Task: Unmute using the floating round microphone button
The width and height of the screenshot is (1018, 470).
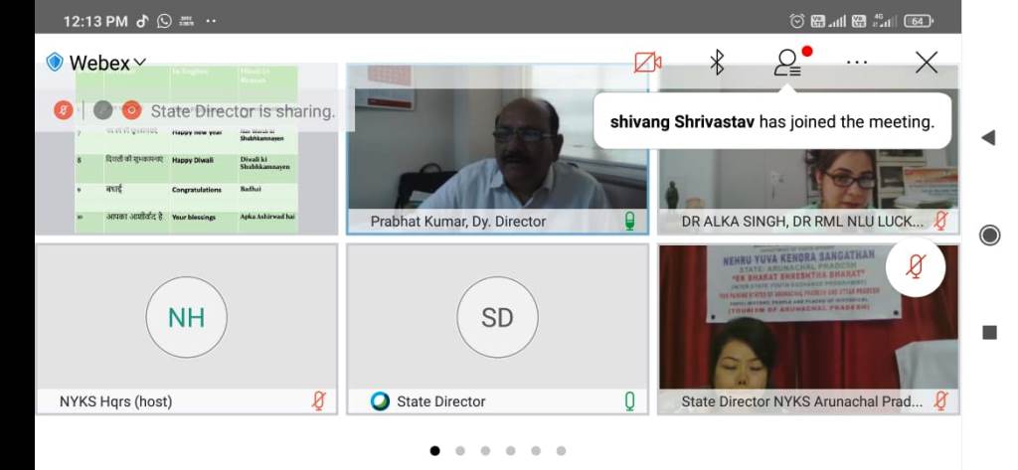Action: (916, 266)
